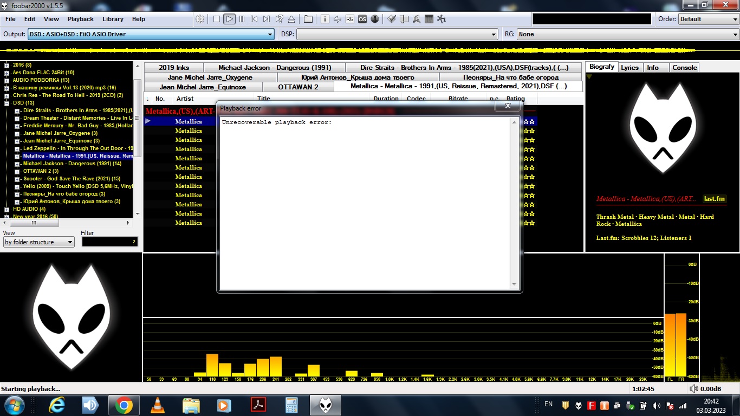Open the Output device dropdown
The width and height of the screenshot is (740, 416).
click(151, 34)
